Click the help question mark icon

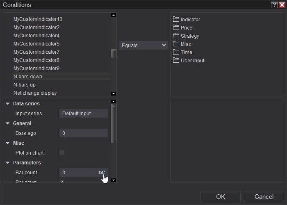(x=274, y=5)
